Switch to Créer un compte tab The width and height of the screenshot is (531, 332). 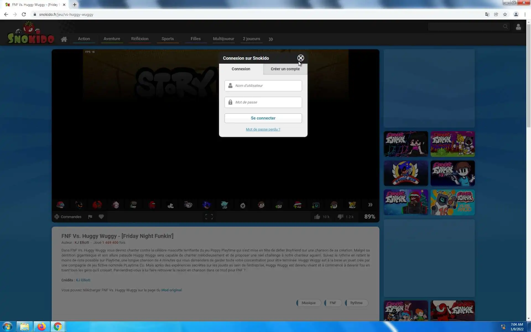click(x=285, y=69)
